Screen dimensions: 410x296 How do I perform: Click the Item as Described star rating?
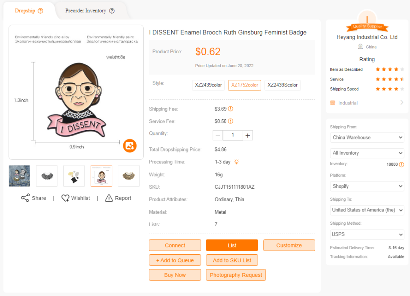(390, 69)
